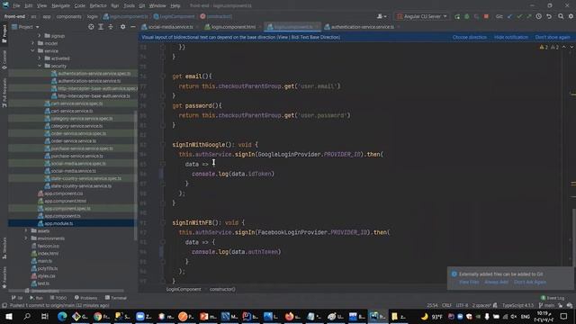Expand the activeted folder

click(x=40, y=58)
